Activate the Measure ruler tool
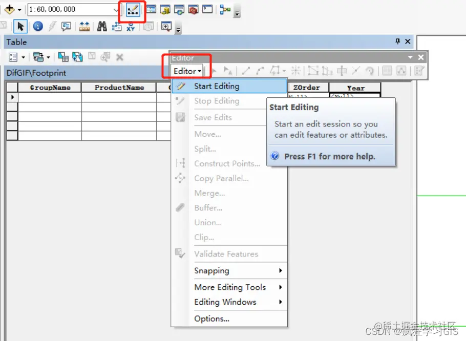Screen dimensions: 466x341 click(84, 27)
